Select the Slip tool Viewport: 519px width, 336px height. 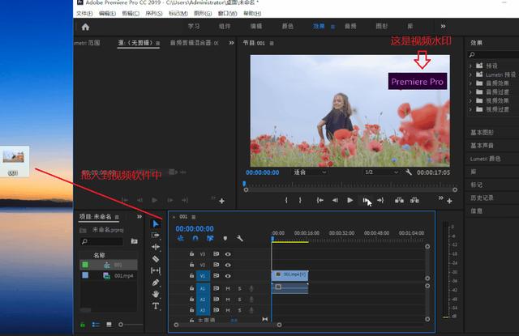pos(156,270)
